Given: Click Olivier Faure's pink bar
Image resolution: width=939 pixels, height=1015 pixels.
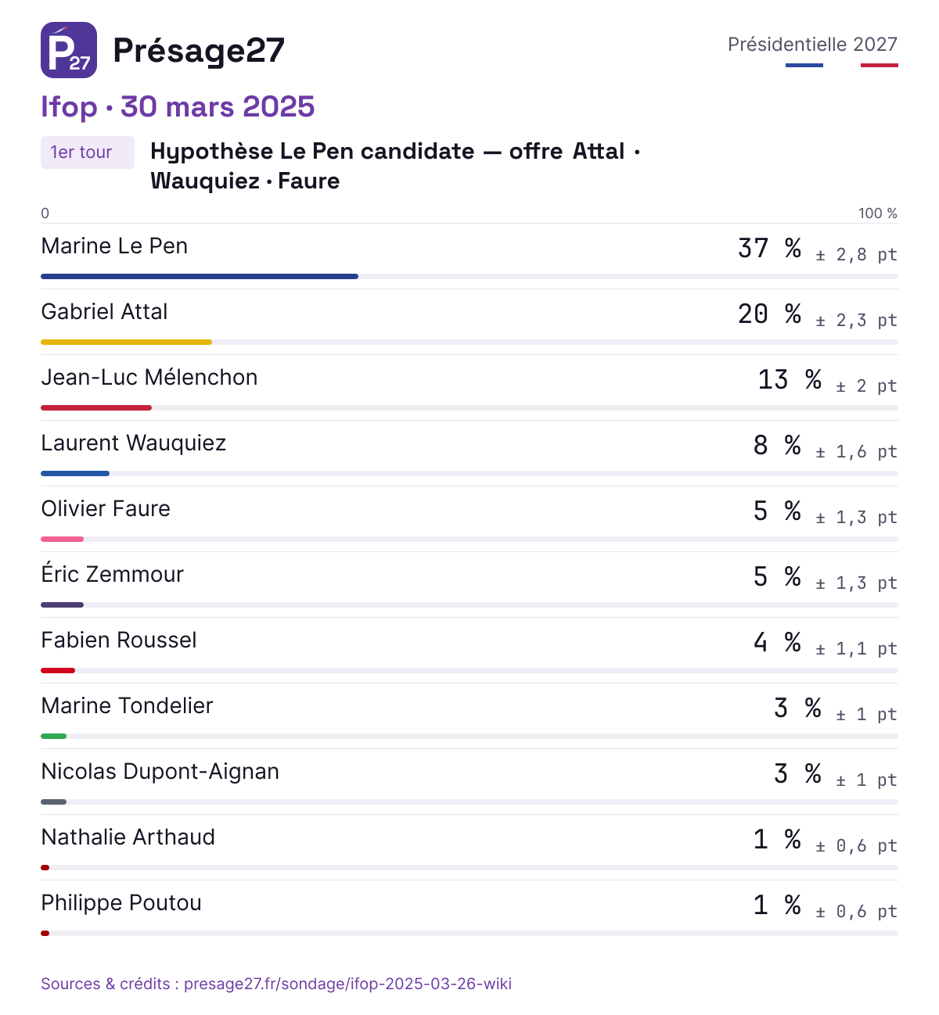Looking at the screenshot, I should pyautogui.click(x=62, y=539).
